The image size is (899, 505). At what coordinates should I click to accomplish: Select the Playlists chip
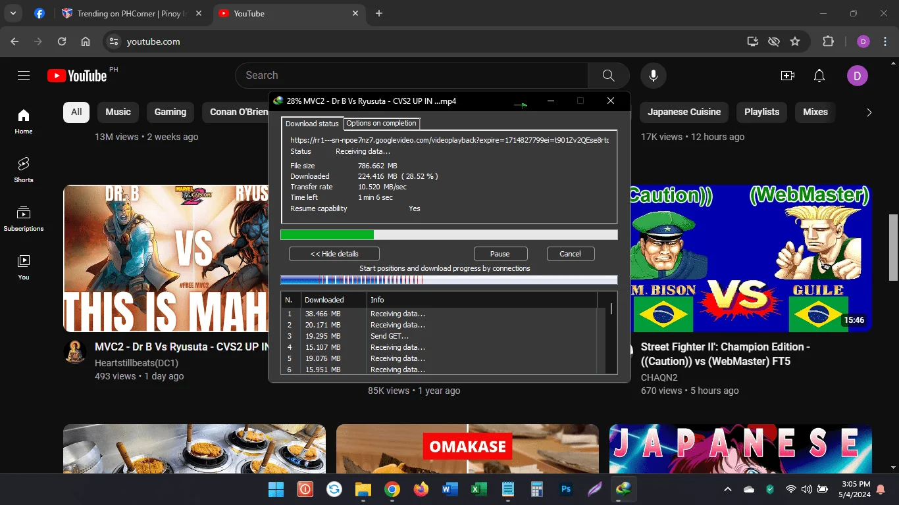tap(761, 112)
